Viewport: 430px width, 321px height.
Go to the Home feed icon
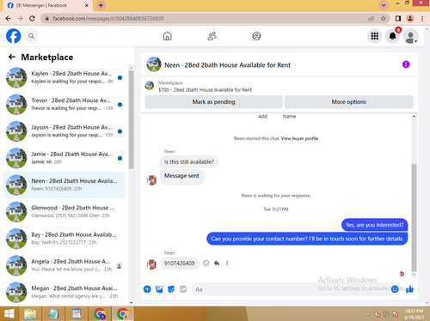(x=168, y=36)
